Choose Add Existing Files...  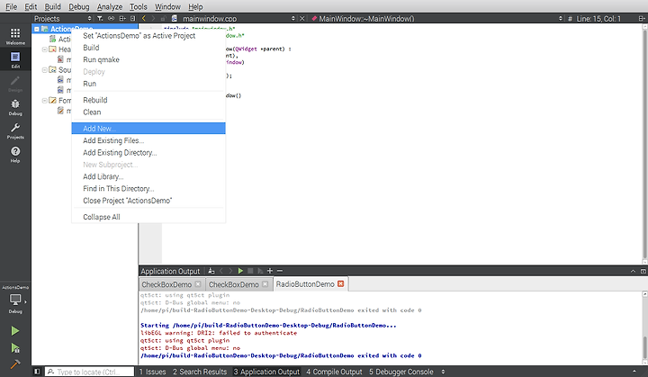click(x=148, y=140)
